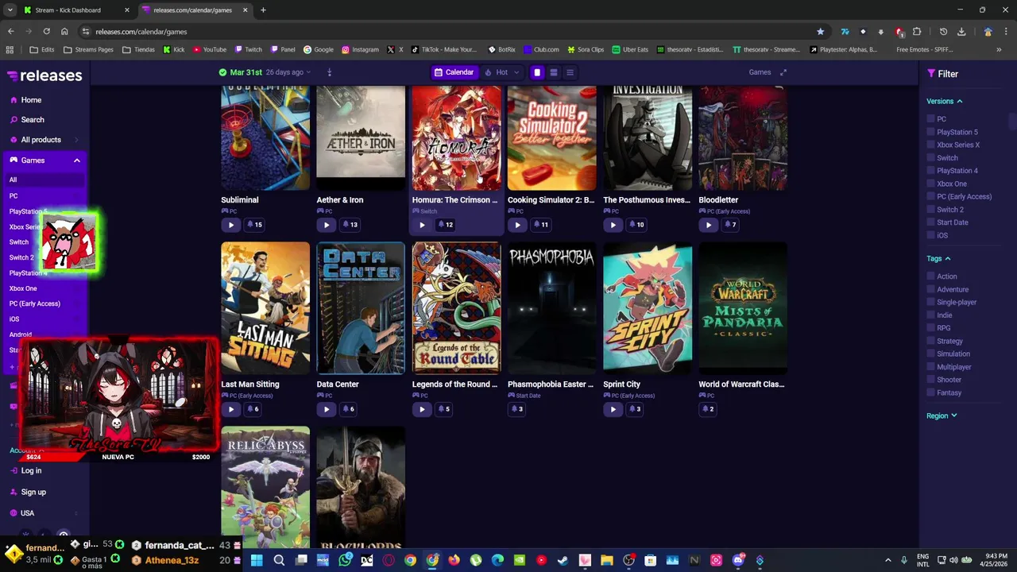Open WhatsApp from the taskbar

pos(345,560)
